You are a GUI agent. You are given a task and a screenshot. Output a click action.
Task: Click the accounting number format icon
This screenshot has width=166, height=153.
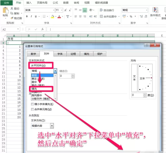pyautogui.click(x=124, y=17)
